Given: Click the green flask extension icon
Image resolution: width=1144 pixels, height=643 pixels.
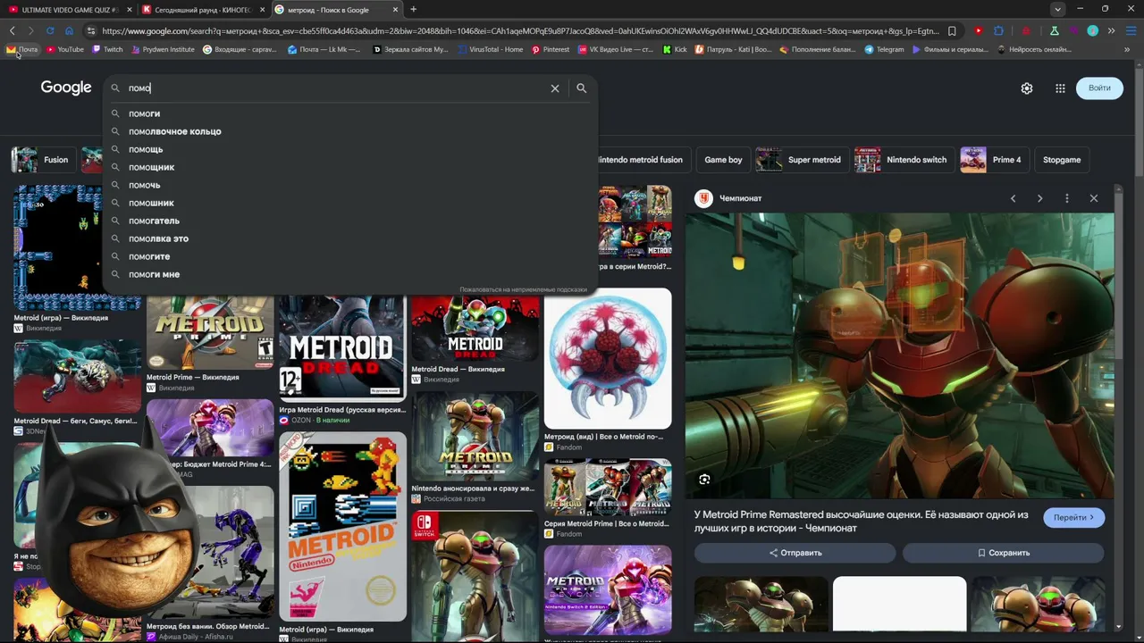Looking at the screenshot, I should pyautogui.click(x=1054, y=30).
